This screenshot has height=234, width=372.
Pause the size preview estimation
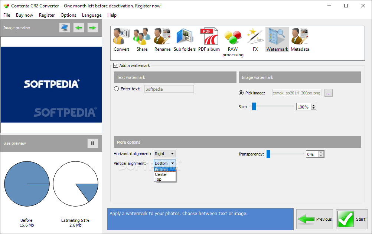pyautogui.click(x=93, y=143)
